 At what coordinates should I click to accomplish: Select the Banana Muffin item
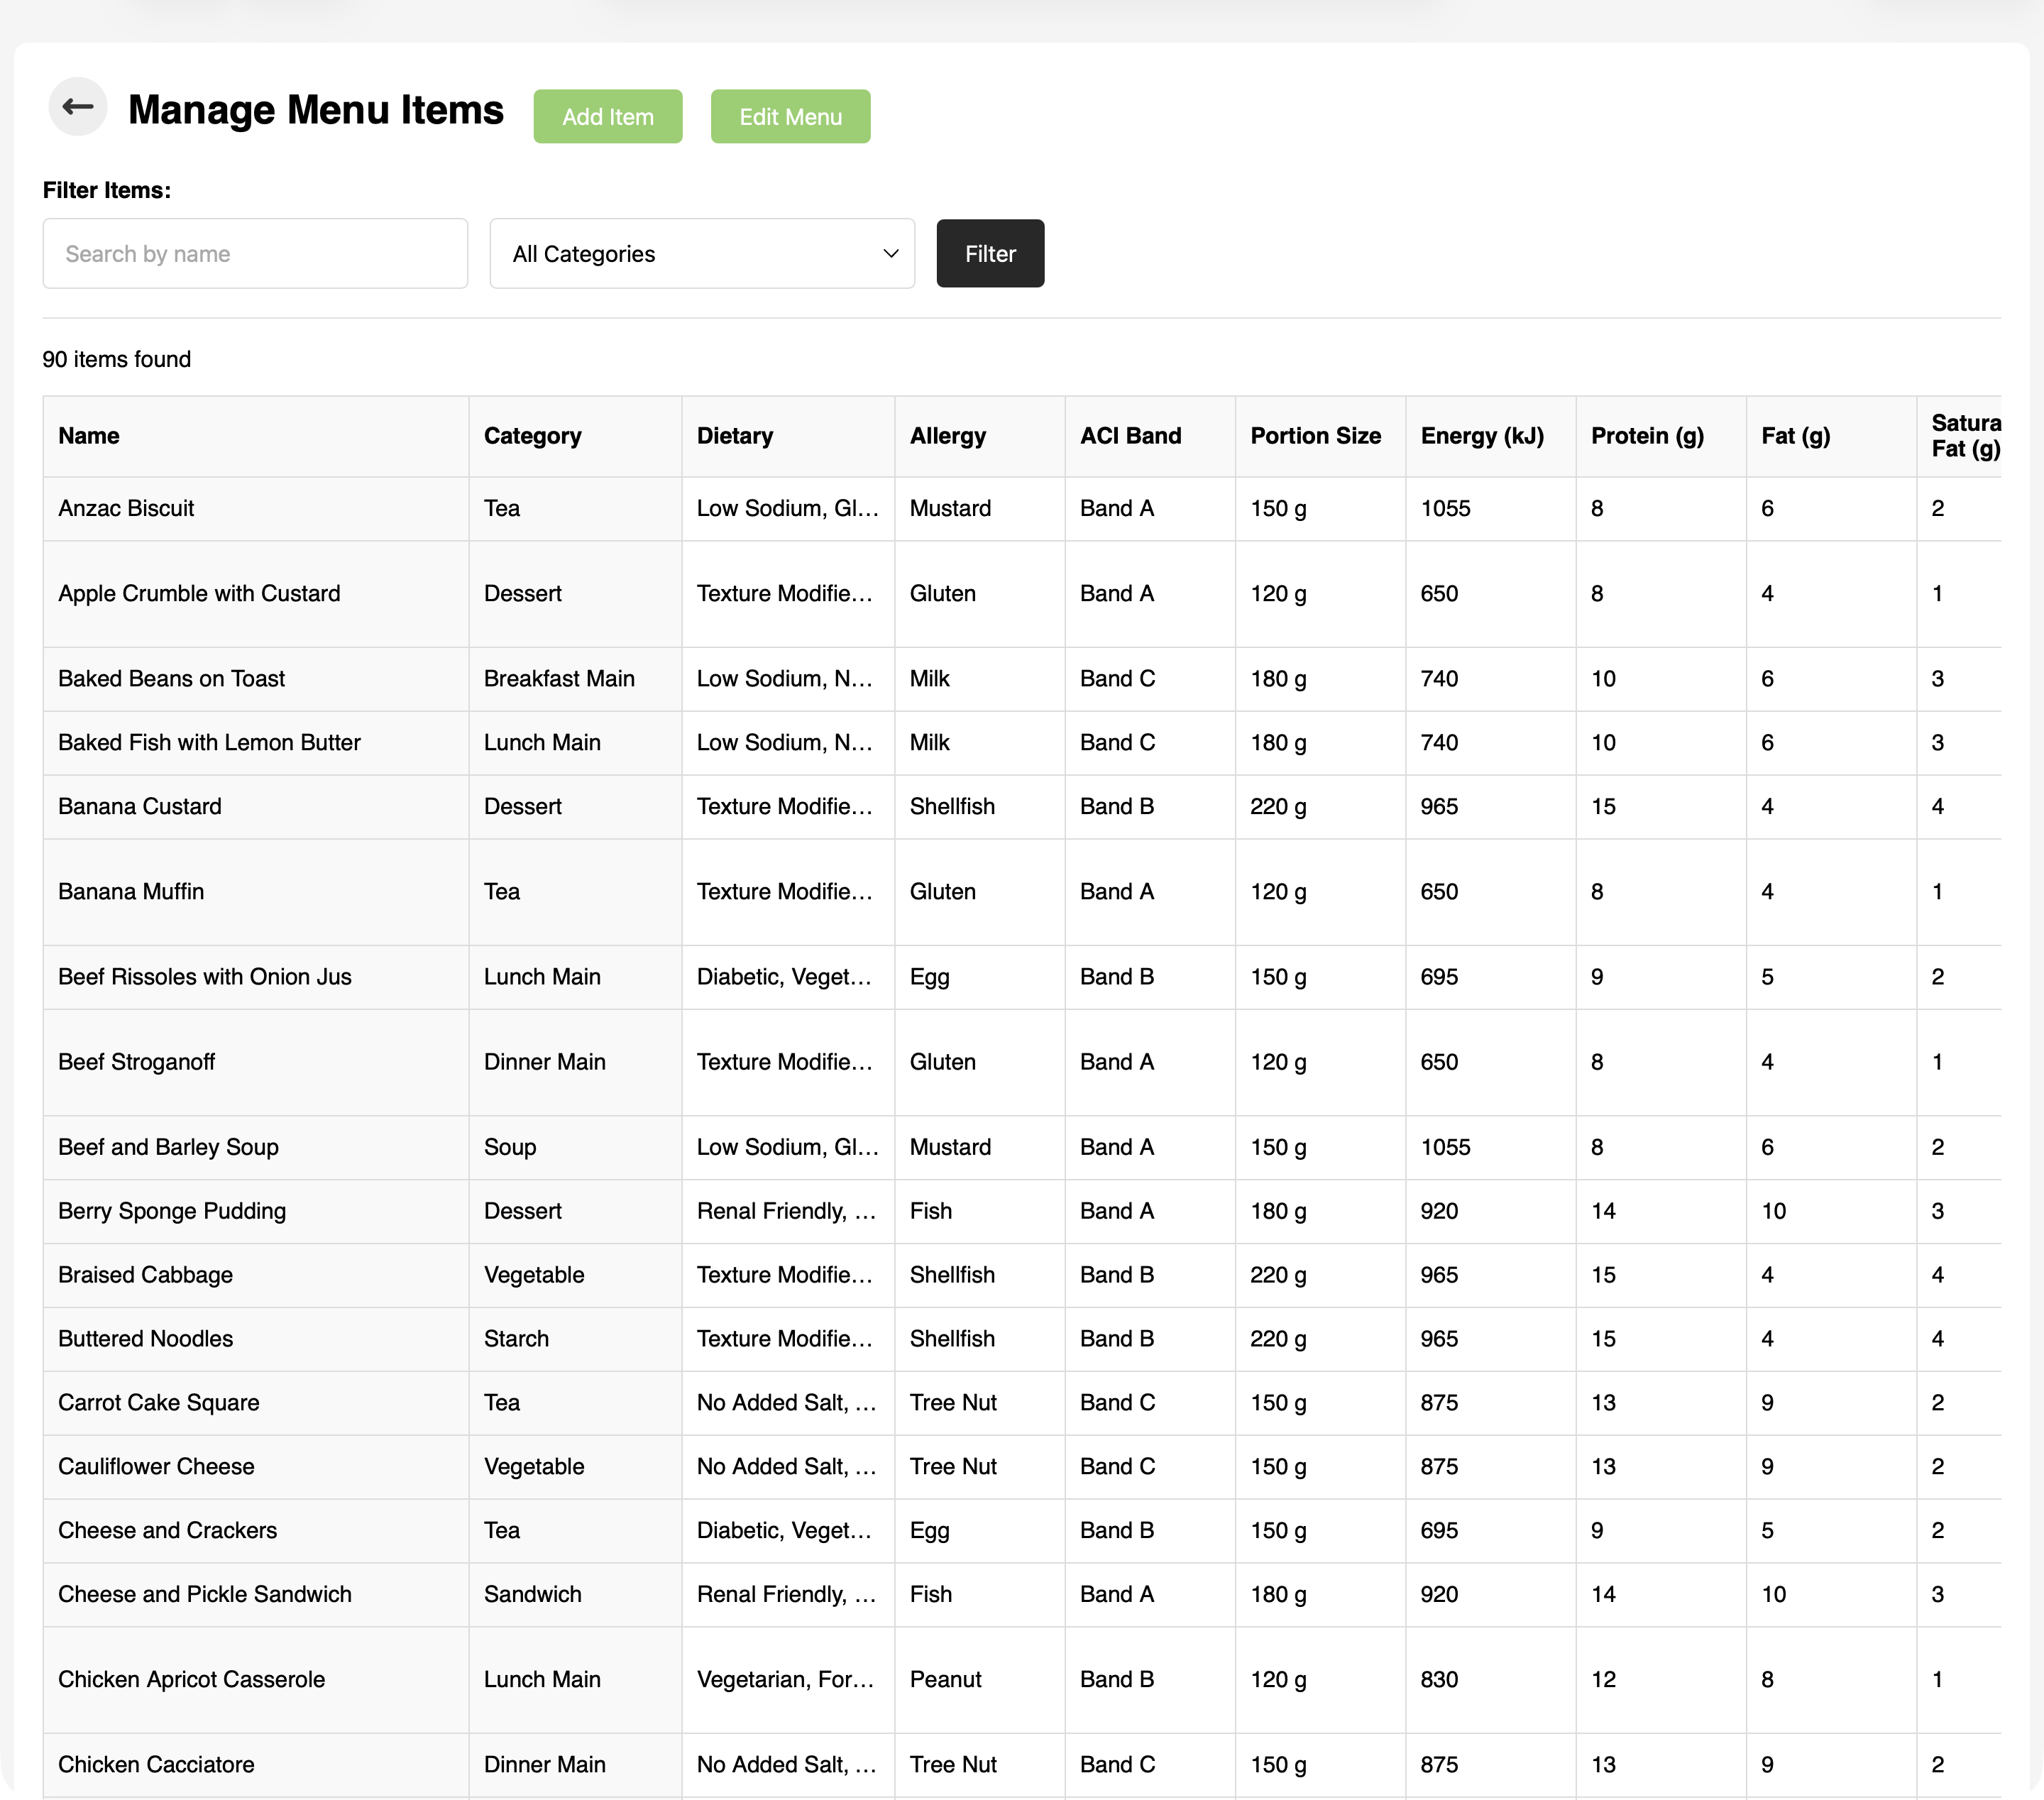(x=131, y=891)
